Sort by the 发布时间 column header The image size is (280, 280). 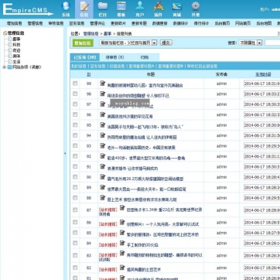263,74
